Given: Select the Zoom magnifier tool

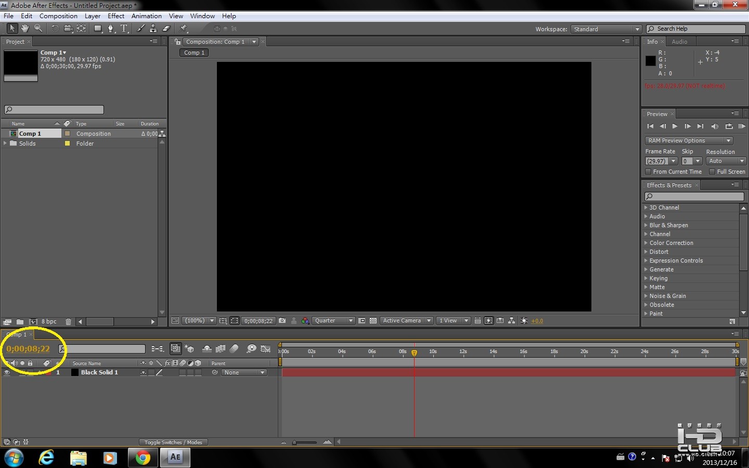Looking at the screenshot, I should [38, 29].
